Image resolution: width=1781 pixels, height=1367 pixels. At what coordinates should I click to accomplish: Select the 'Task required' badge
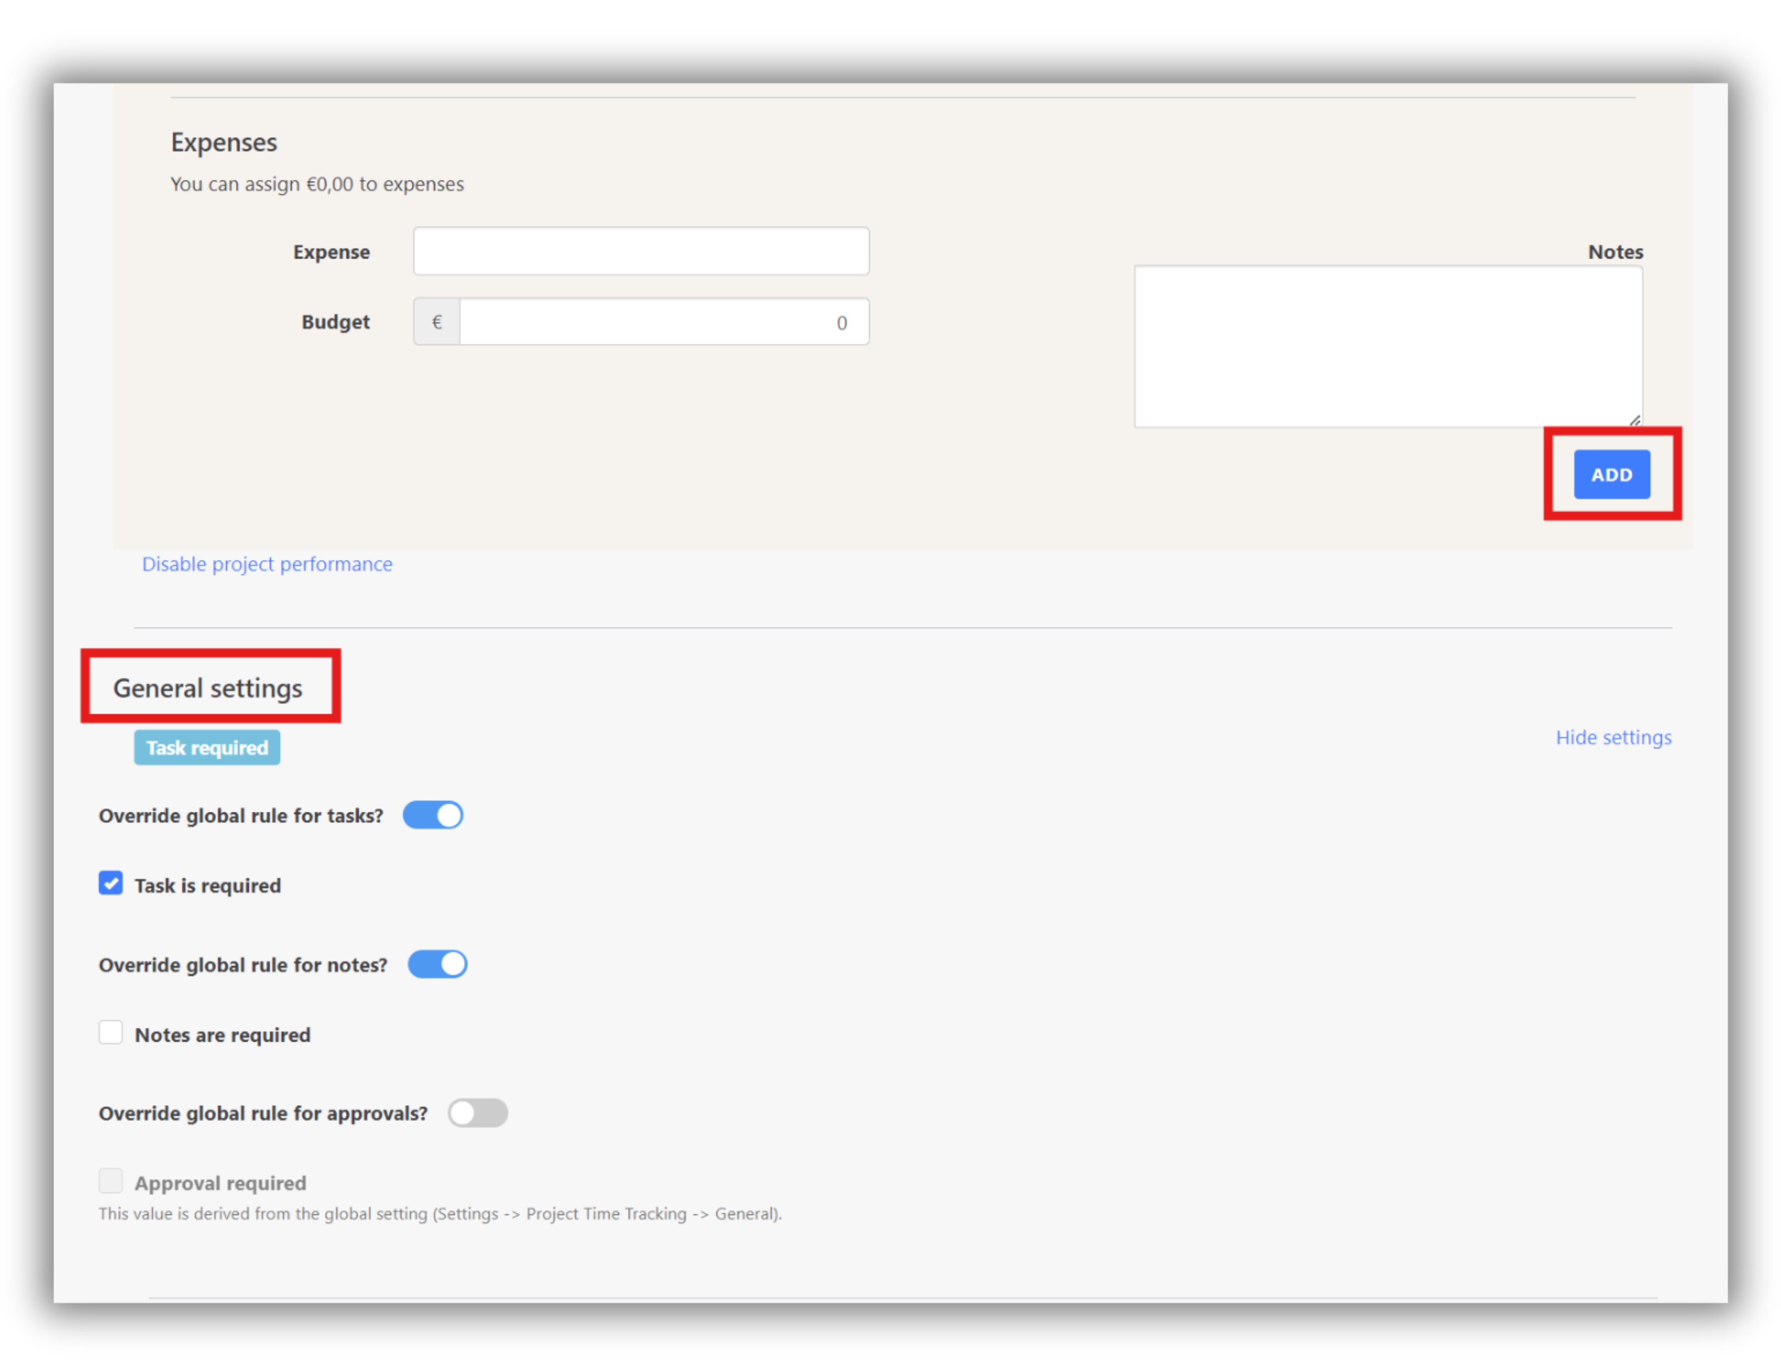click(x=207, y=747)
